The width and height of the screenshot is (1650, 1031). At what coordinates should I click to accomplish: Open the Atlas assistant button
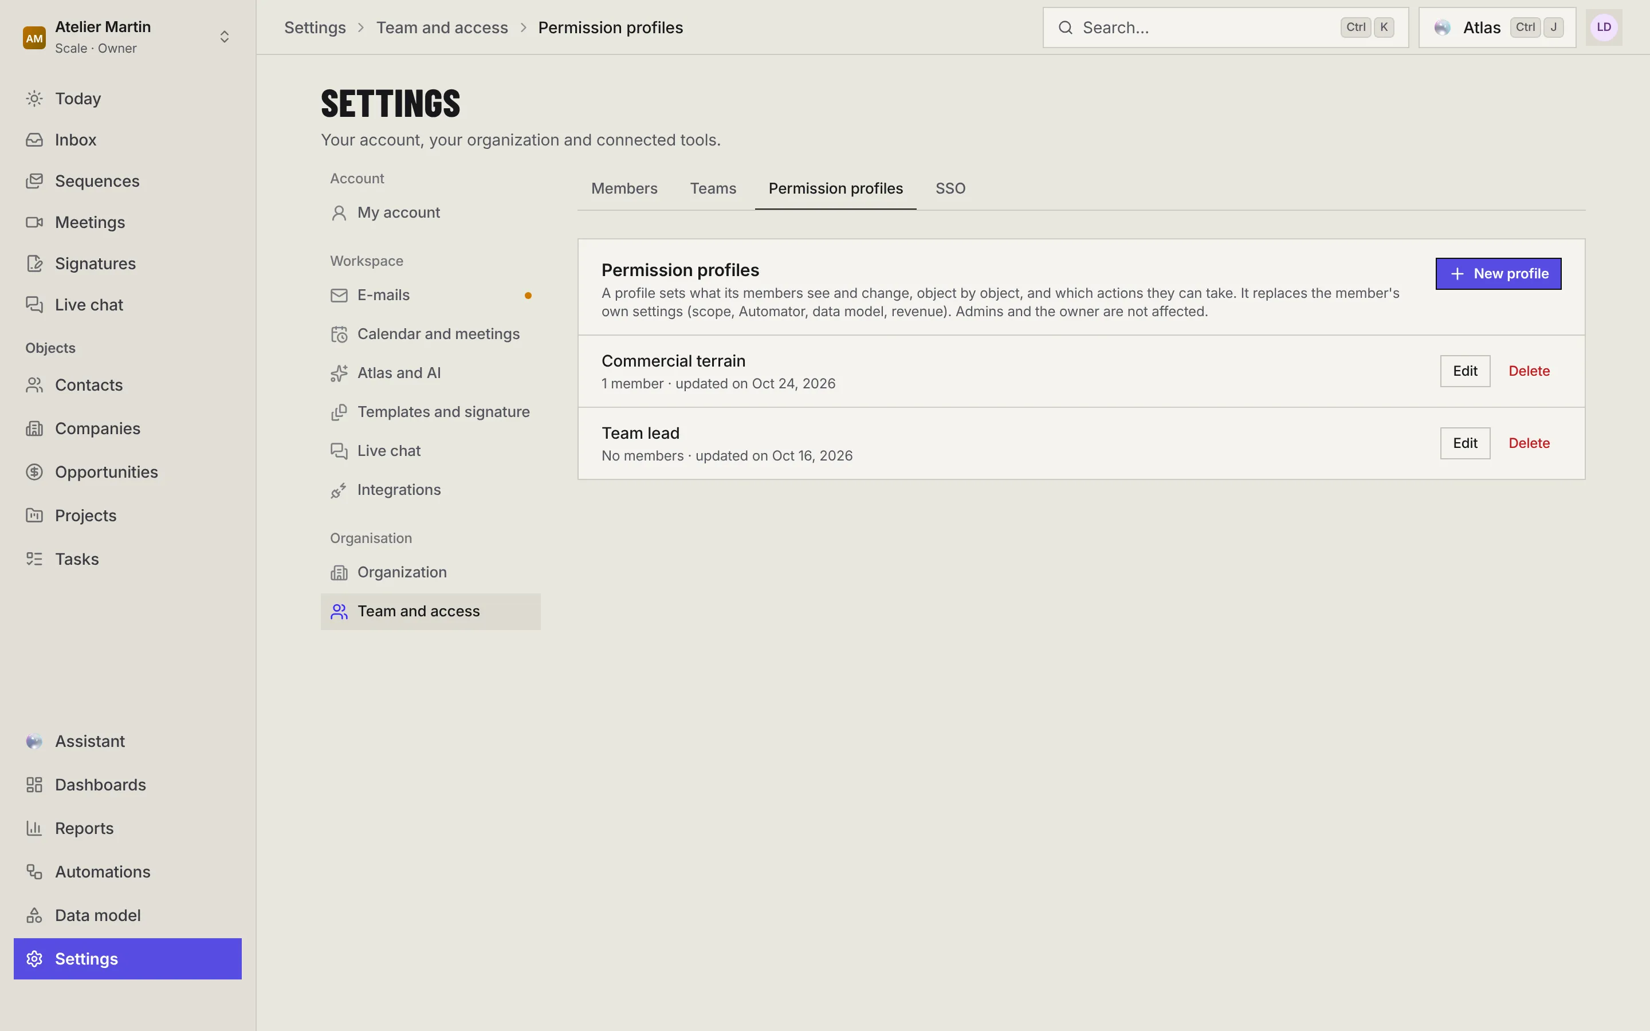click(1496, 27)
